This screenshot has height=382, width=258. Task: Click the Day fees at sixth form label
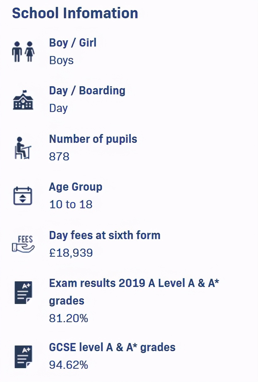(x=105, y=235)
